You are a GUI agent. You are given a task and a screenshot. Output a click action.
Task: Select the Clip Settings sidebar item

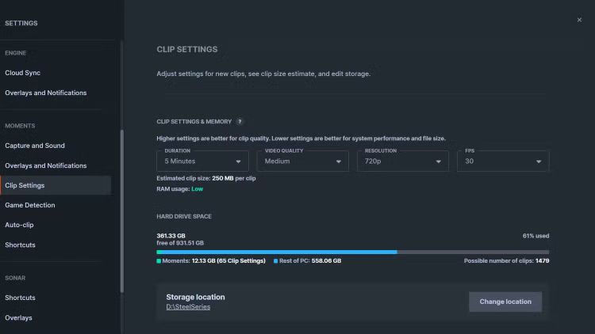click(25, 185)
